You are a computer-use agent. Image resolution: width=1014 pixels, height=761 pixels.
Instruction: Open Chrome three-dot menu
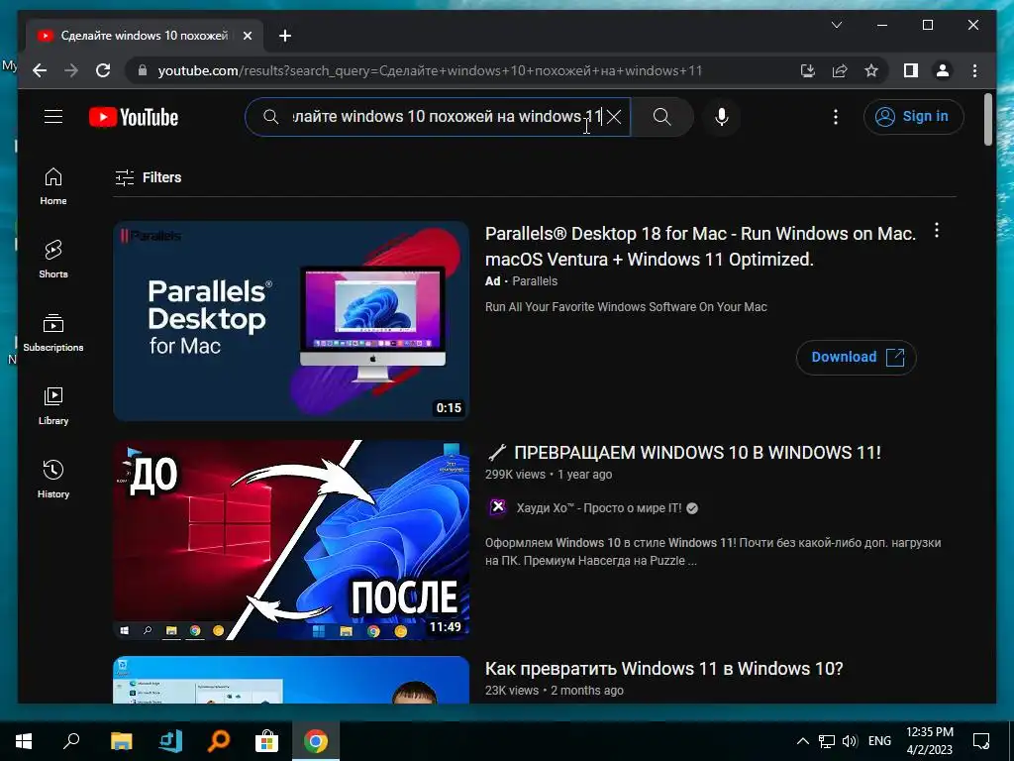coord(974,70)
